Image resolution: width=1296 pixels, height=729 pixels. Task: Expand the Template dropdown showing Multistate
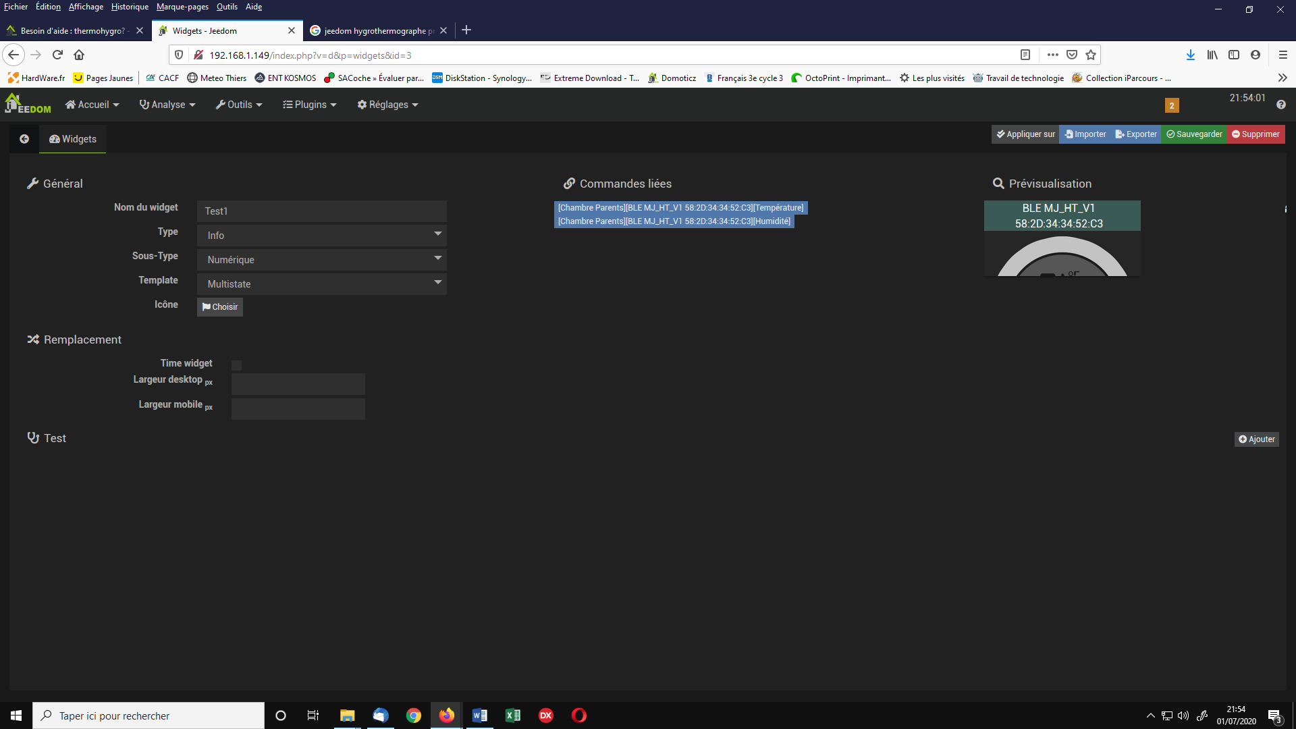(322, 283)
